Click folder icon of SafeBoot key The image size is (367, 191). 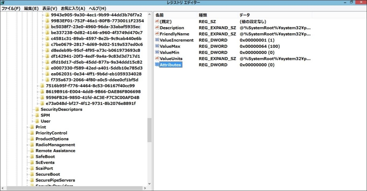click(32, 156)
